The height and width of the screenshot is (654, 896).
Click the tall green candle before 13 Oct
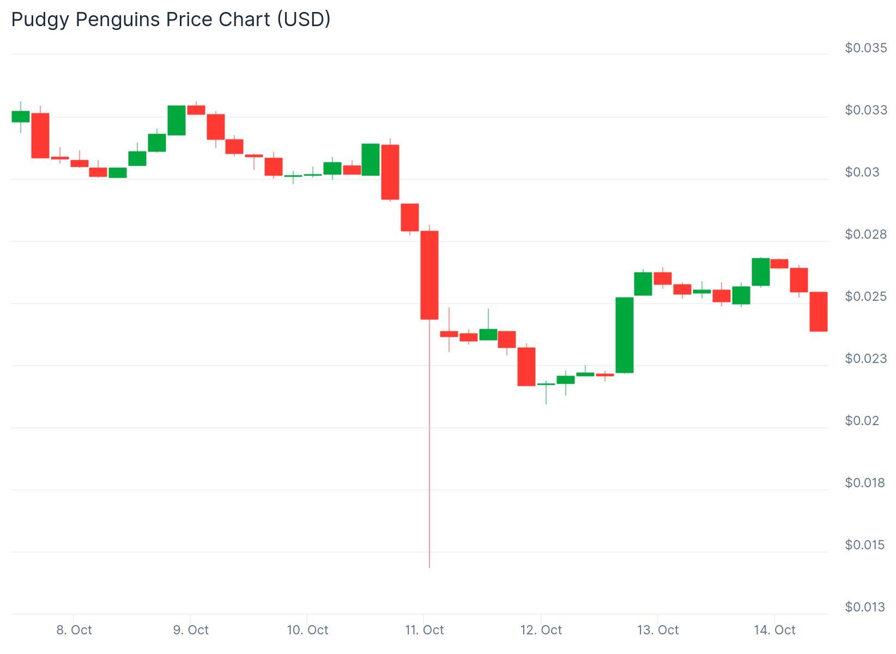pos(625,335)
